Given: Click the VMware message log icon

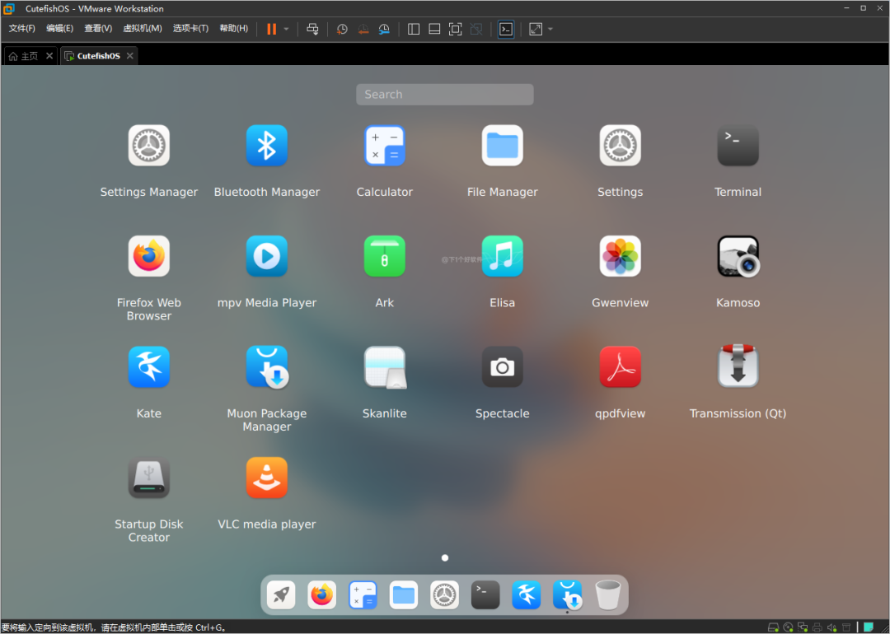Looking at the screenshot, I should [869, 627].
